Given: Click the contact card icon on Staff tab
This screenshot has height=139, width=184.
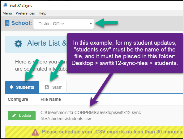Looking at the screenshot, I should [47, 87].
